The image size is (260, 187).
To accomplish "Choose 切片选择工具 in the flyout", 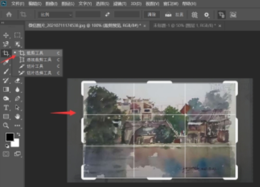I will pos(37,73).
